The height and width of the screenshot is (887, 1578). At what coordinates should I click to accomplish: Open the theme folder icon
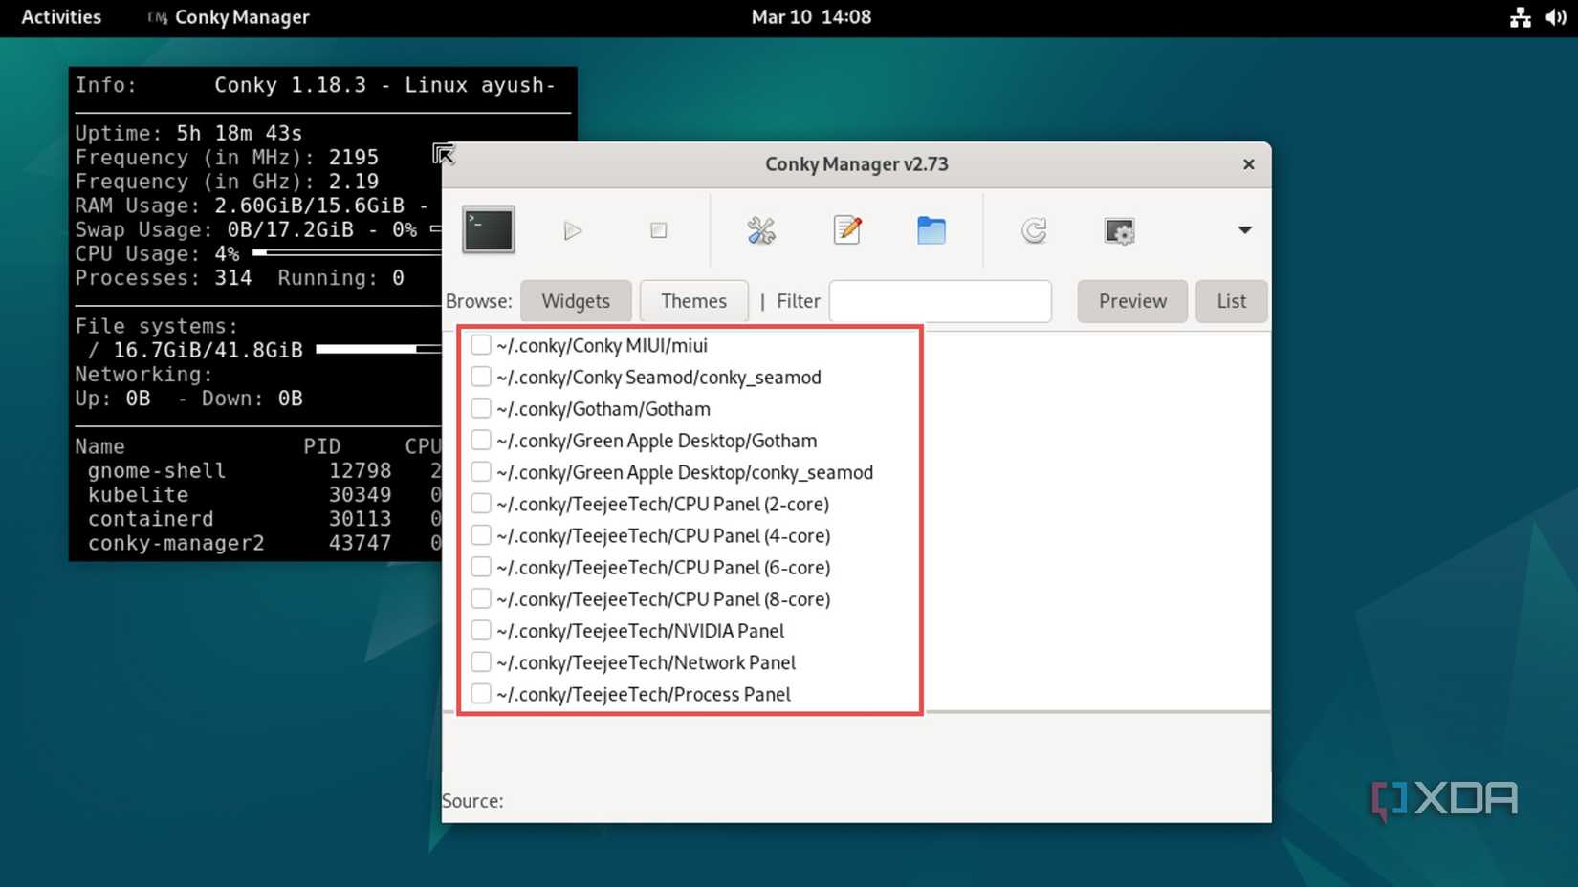931,230
